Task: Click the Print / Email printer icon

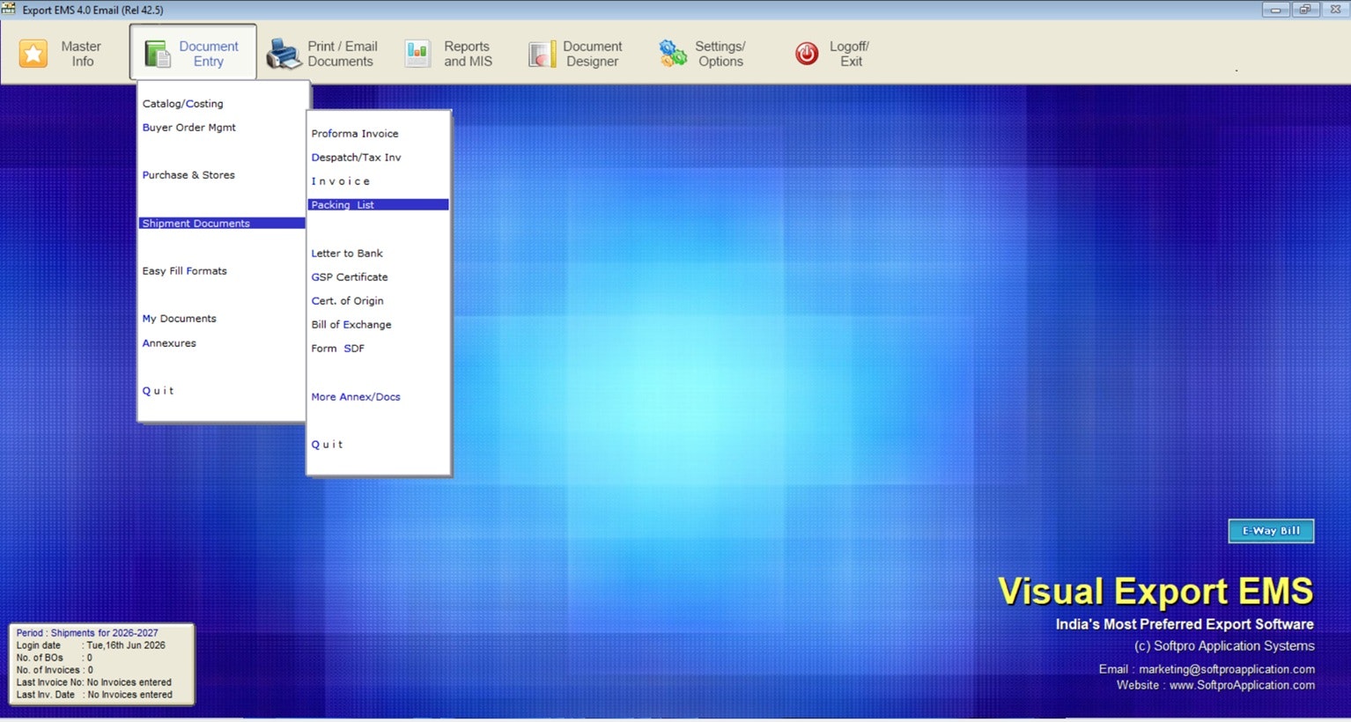Action: coord(284,54)
